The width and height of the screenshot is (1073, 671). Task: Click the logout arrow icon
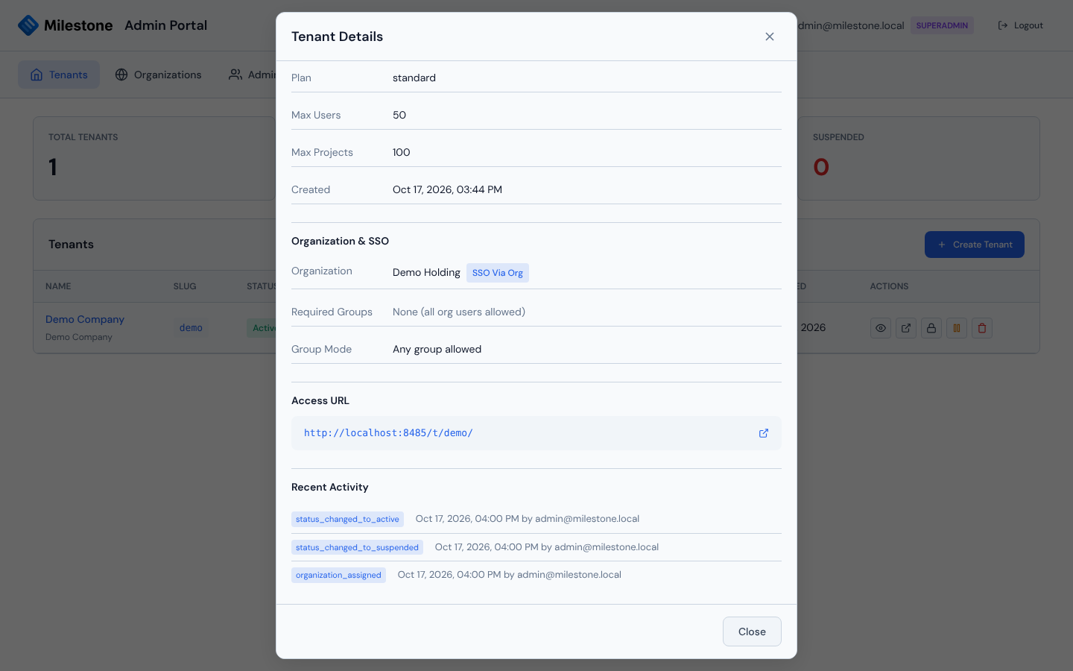click(x=1003, y=25)
